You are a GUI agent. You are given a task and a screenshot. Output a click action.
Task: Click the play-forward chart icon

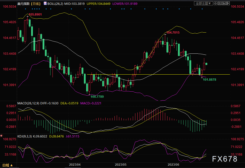pos(224,3)
